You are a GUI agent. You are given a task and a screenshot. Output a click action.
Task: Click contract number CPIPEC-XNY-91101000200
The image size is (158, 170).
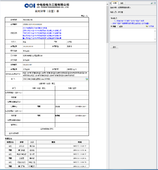(32, 24)
